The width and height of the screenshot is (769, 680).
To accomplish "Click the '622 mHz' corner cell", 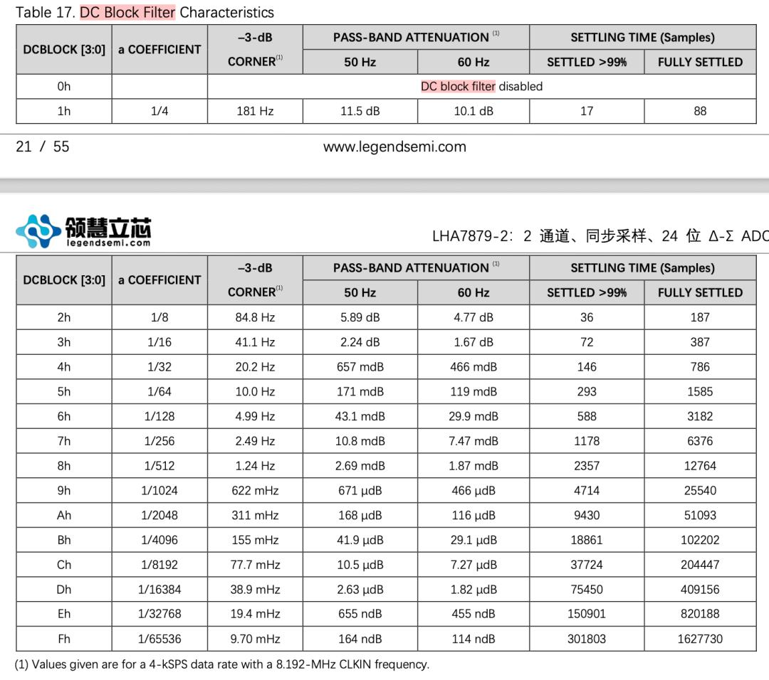I will point(255,490).
